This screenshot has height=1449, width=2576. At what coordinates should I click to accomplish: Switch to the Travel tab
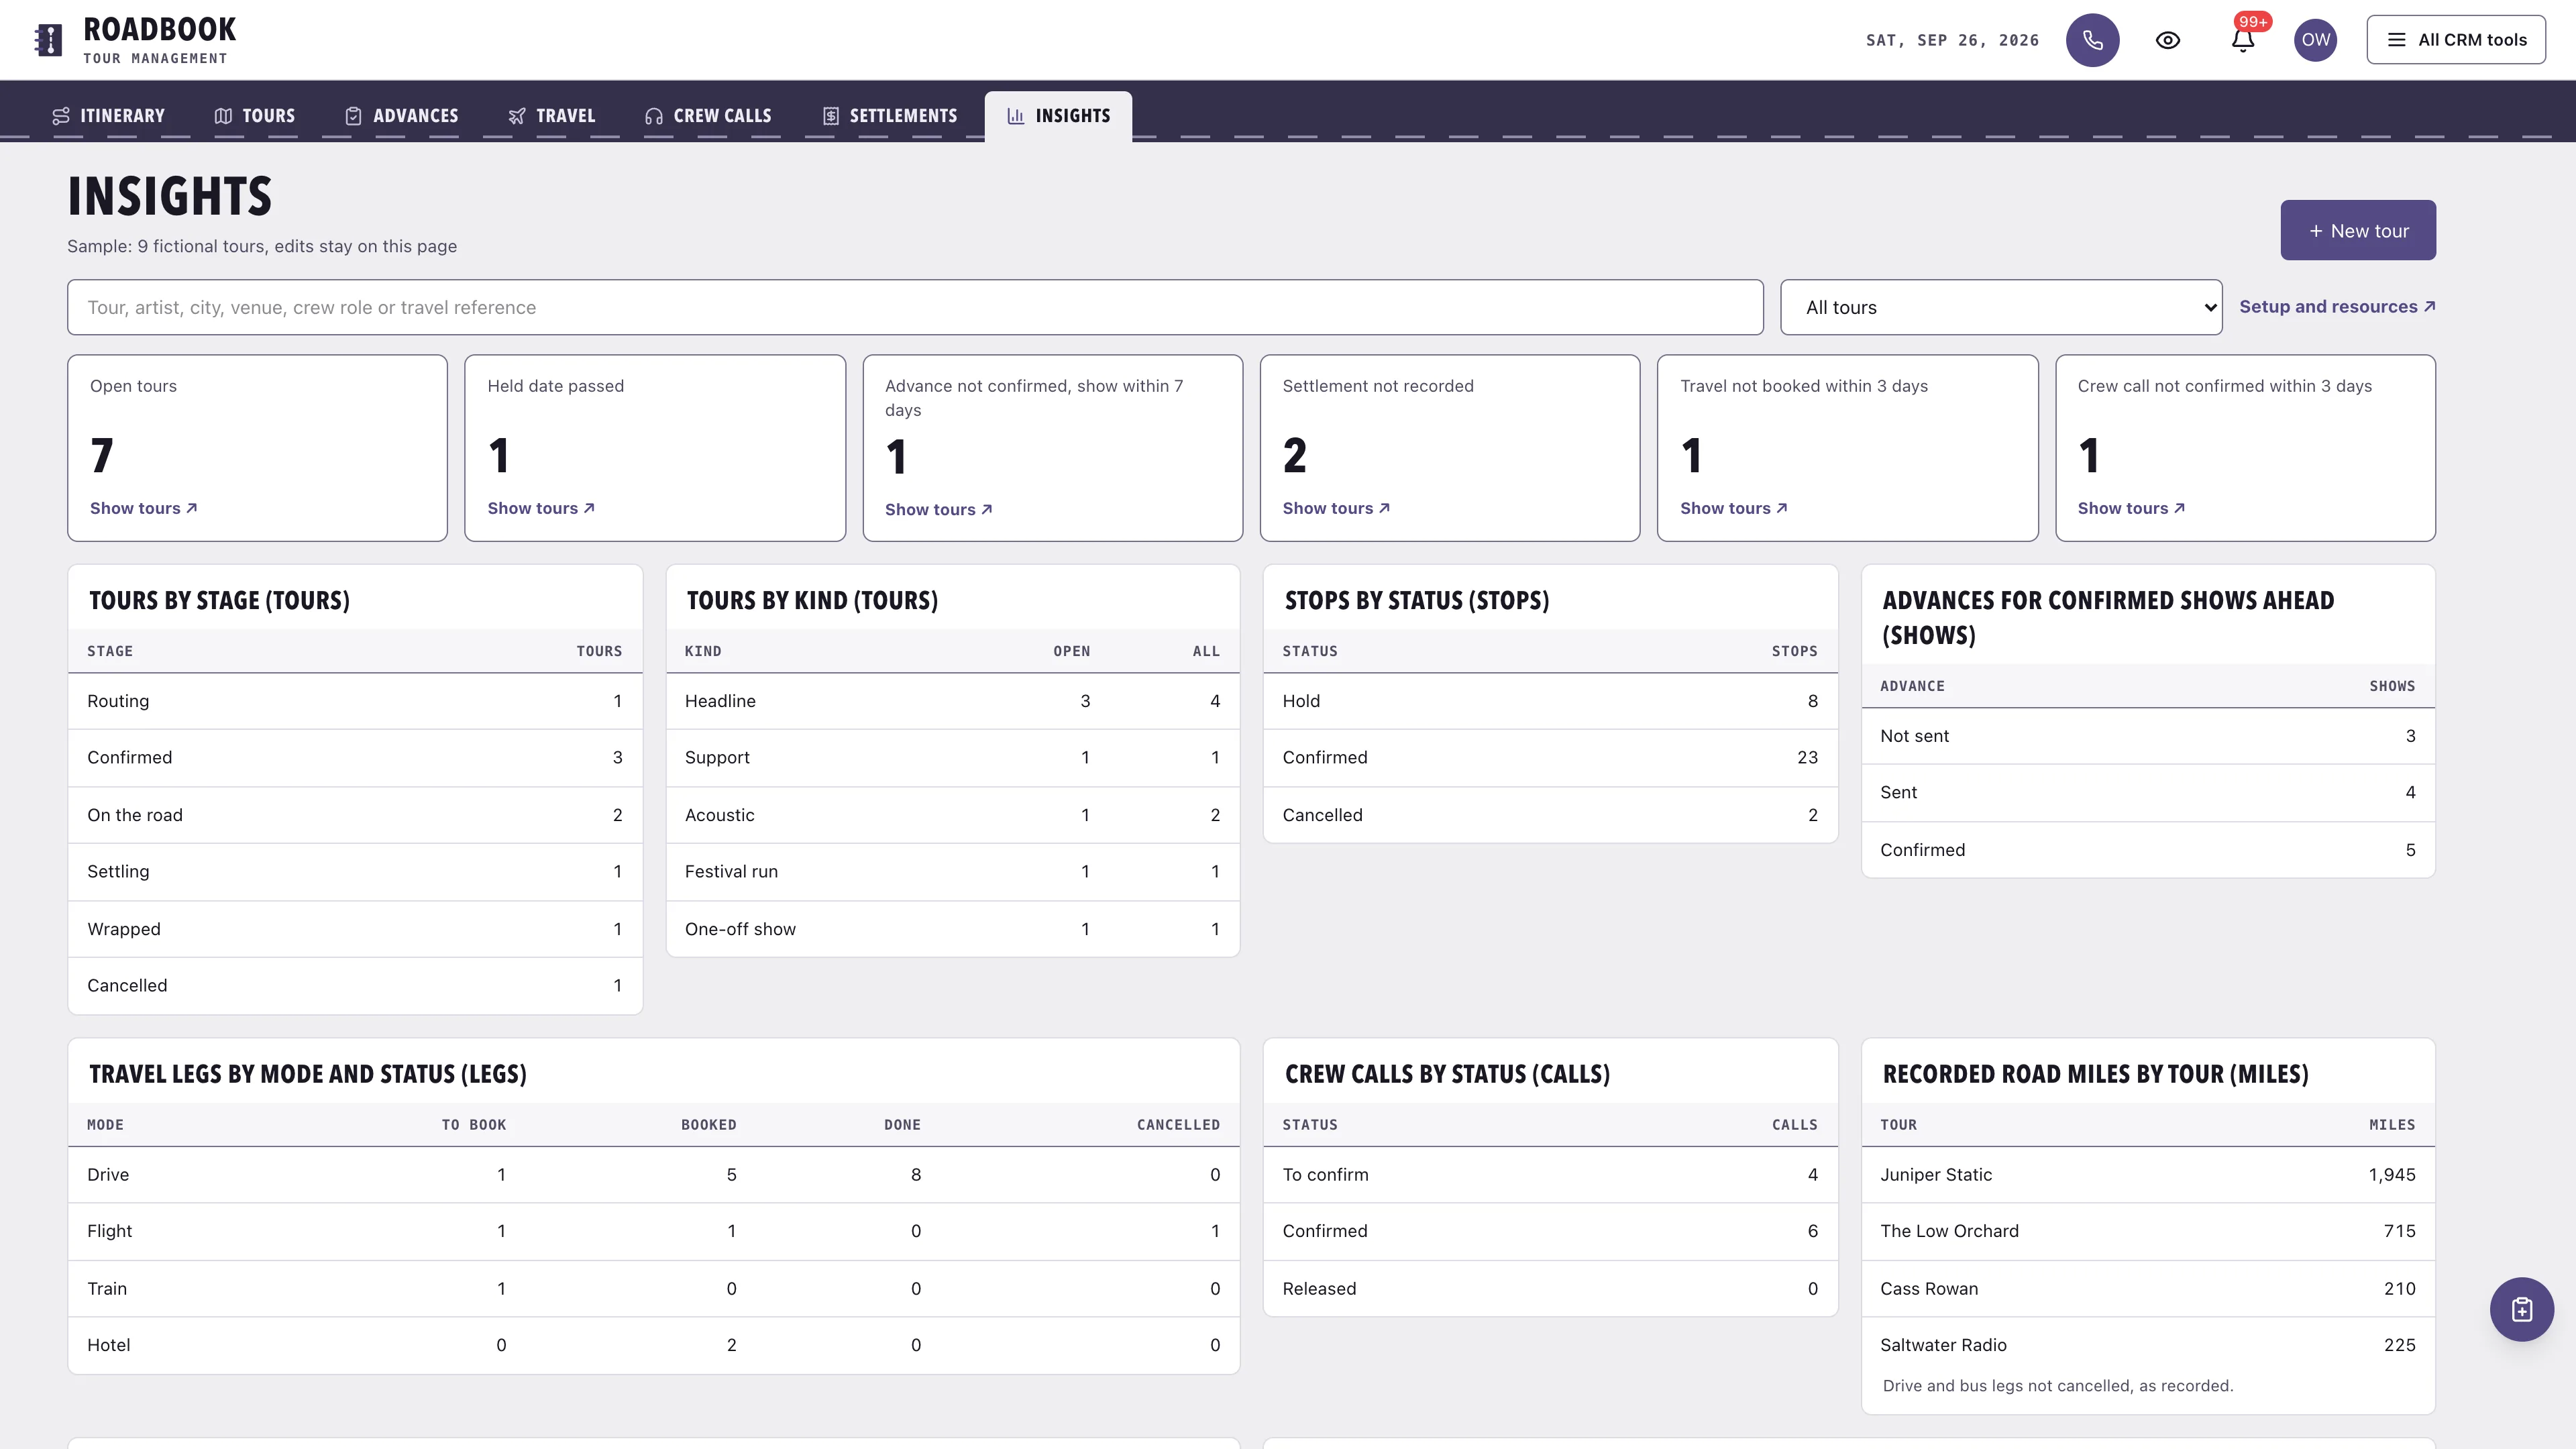pyautogui.click(x=551, y=116)
